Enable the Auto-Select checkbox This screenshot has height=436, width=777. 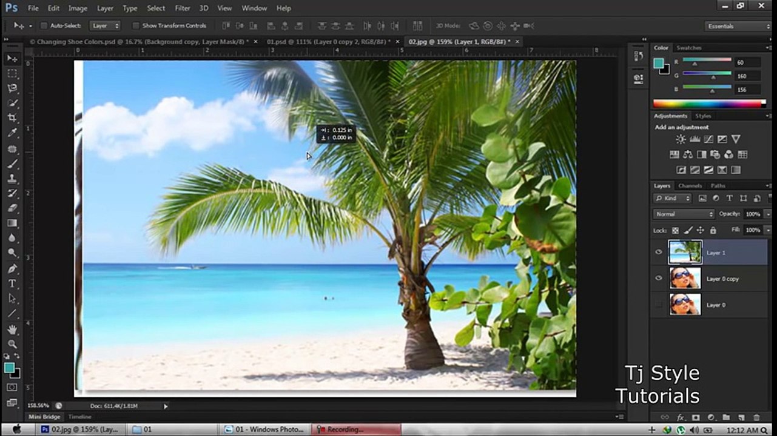(44, 25)
